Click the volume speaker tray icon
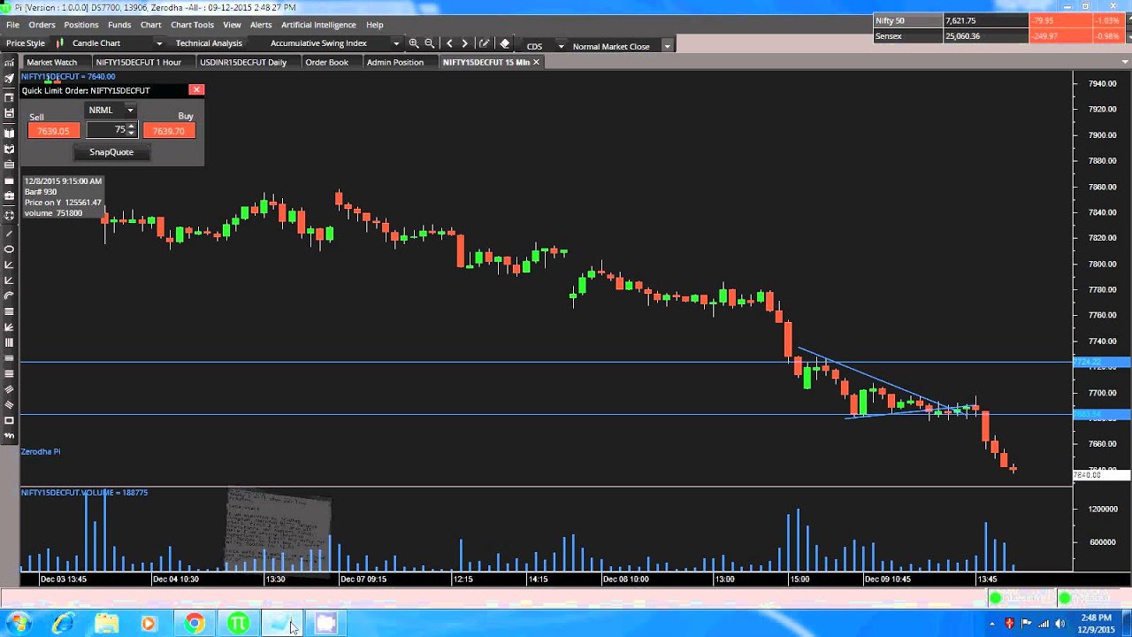This screenshot has width=1132, height=637. click(x=1059, y=624)
